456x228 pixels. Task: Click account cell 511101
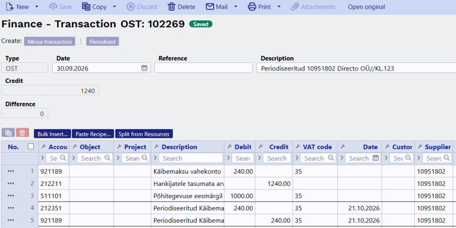pyautogui.click(x=54, y=196)
